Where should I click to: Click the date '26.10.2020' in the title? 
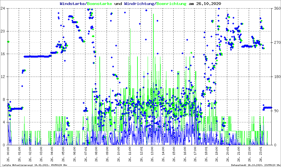pos(208,4)
